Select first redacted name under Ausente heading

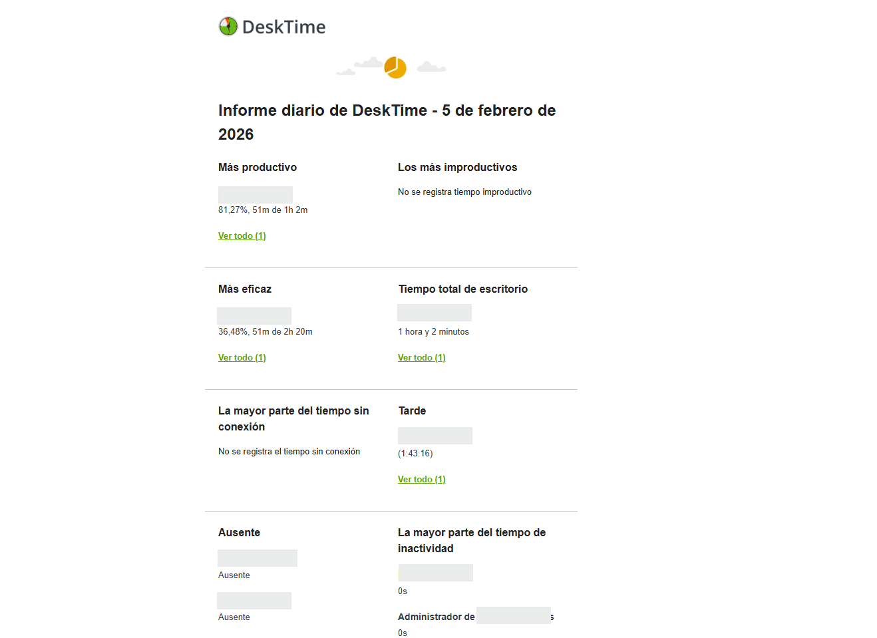pyautogui.click(x=258, y=558)
